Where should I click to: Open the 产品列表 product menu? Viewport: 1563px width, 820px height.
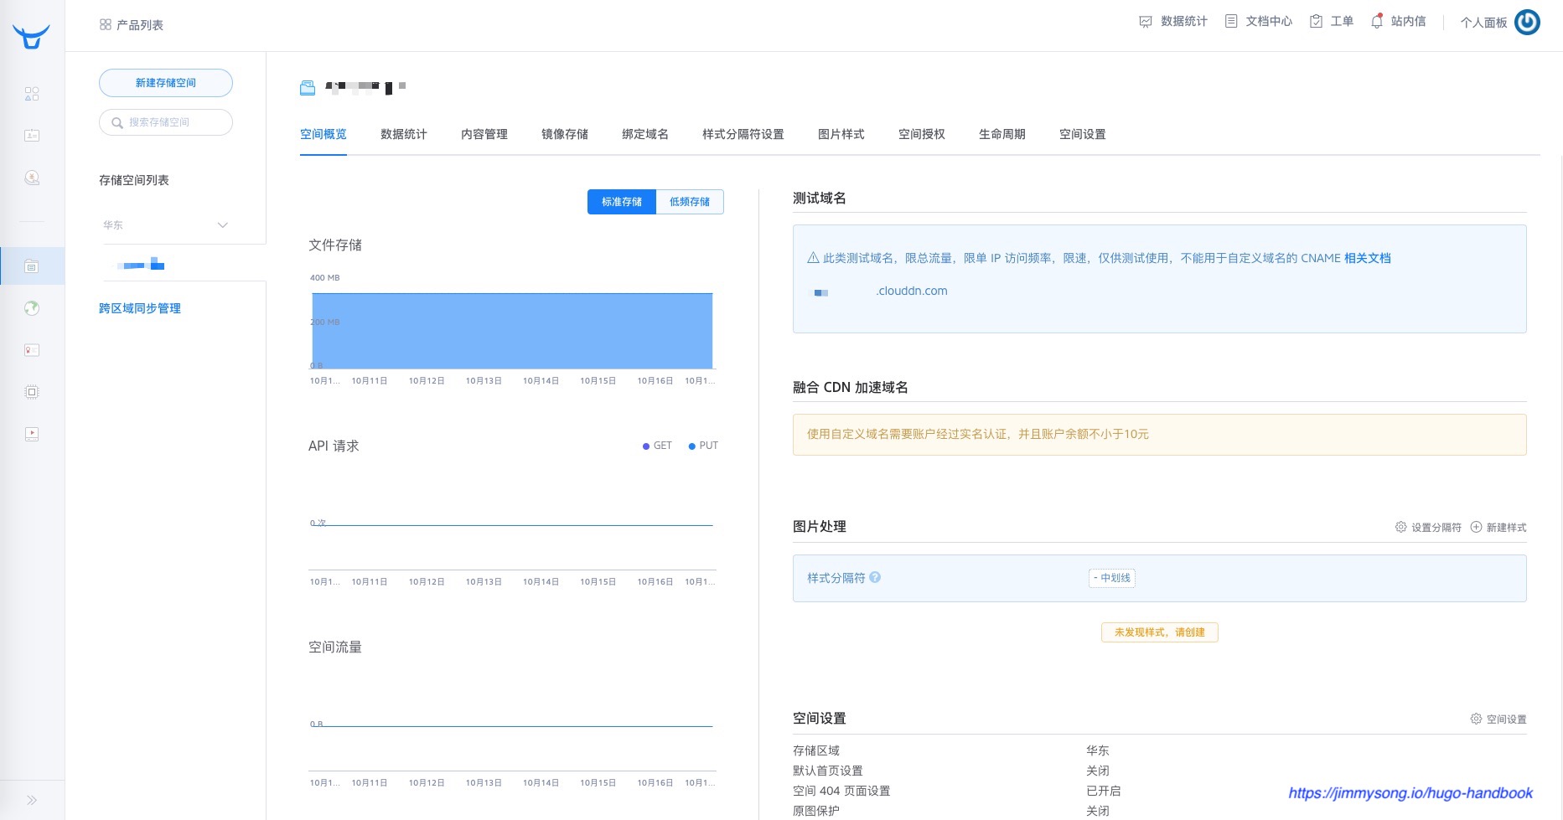pos(132,25)
